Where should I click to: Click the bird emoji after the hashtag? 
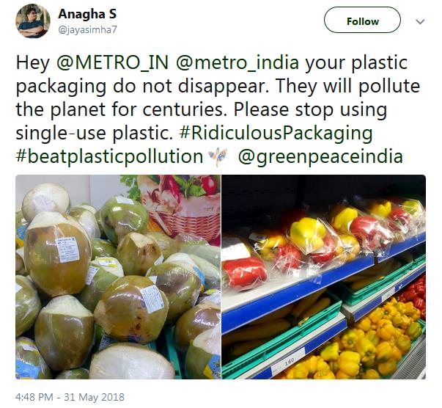pyautogui.click(x=218, y=156)
